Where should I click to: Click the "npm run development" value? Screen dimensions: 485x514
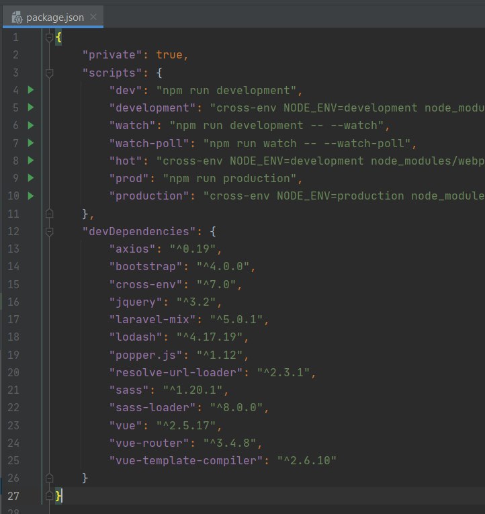point(226,90)
